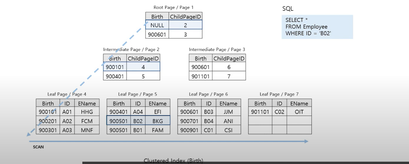This screenshot has width=409, height=164.
Task: Click the ID header in Leaf Page 6
Action: point(209,103)
